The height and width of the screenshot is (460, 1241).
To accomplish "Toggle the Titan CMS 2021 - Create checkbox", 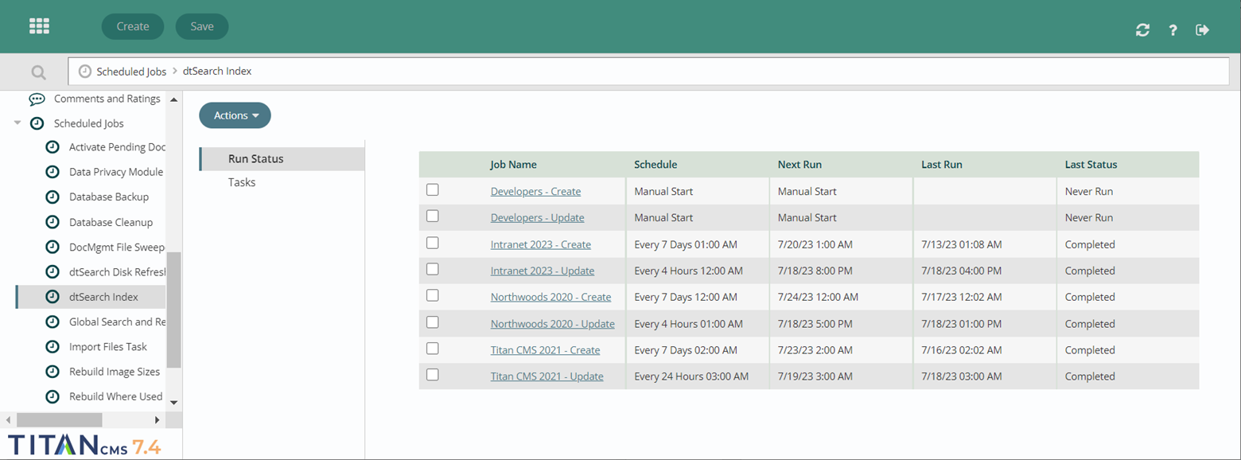I will click(433, 349).
